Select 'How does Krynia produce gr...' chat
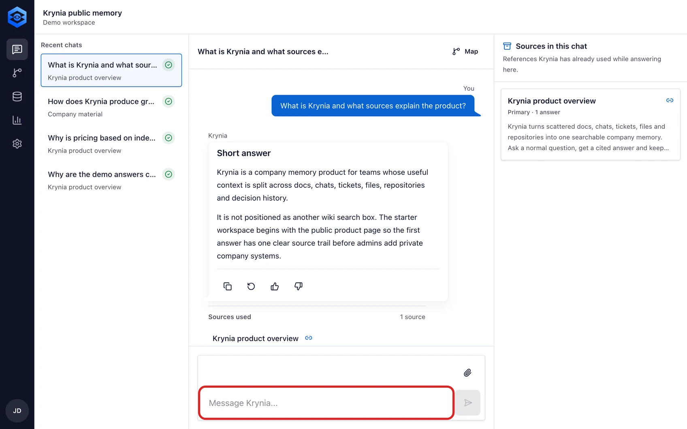 point(111,107)
